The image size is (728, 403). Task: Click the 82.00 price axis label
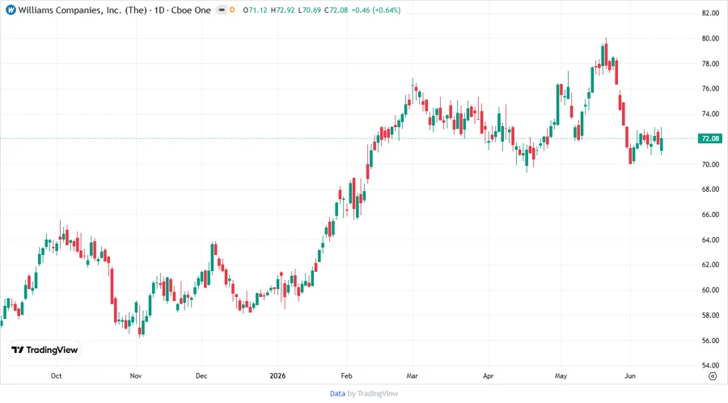tap(710, 13)
